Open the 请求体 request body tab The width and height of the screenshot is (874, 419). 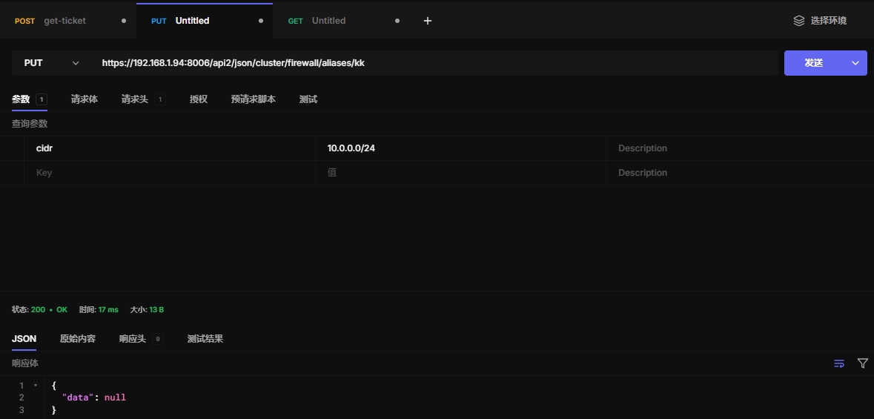pyautogui.click(x=84, y=99)
